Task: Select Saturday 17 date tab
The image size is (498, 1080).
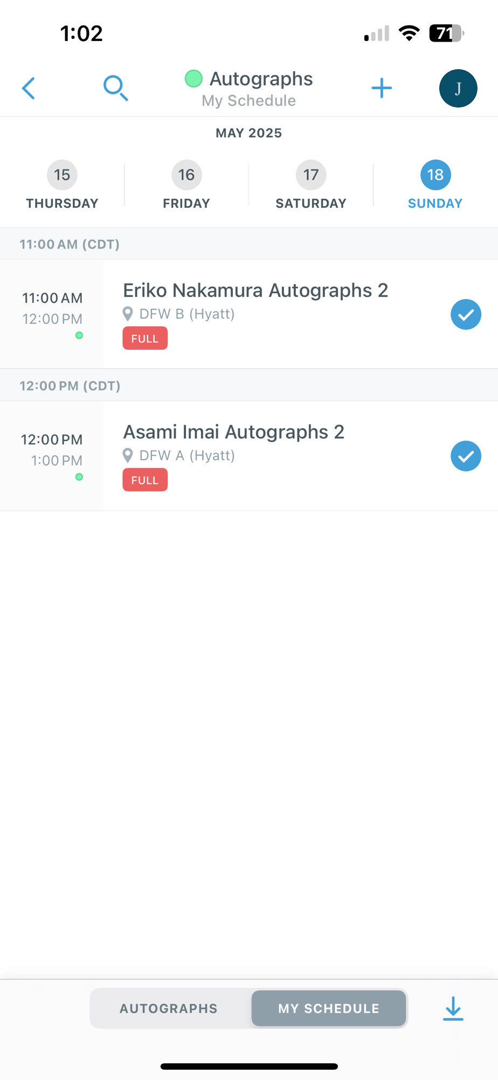Action: (311, 185)
